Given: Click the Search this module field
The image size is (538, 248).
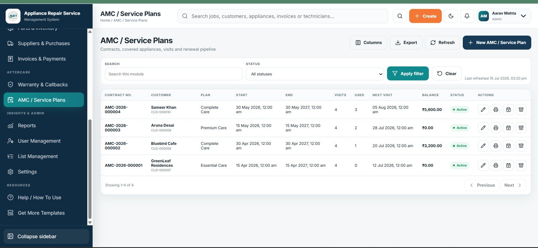Looking at the screenshot, I should (x=174, y=74).
